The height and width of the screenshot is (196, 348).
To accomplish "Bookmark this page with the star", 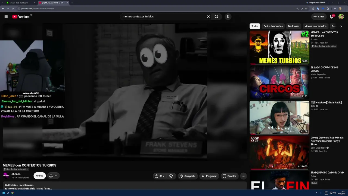I will tap(306, 8).
